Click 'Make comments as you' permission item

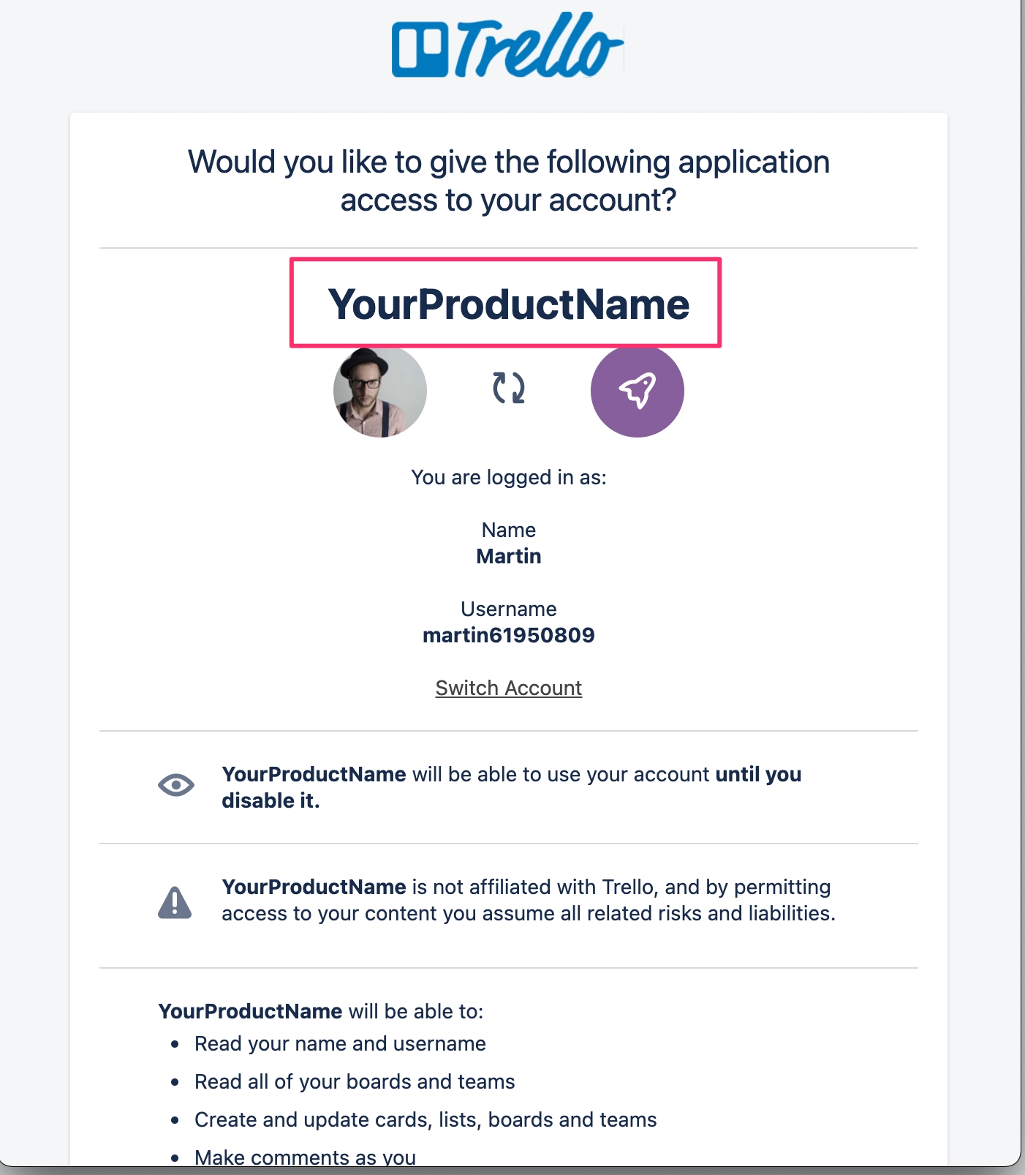click(x=305, y=1157)
